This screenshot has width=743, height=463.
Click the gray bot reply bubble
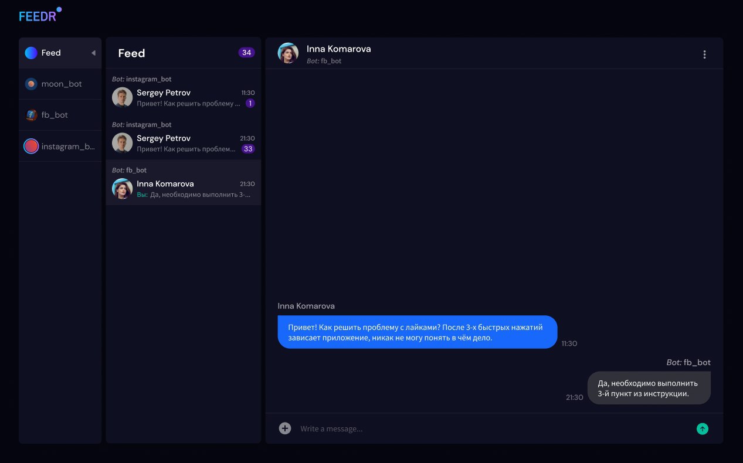coord(649,388)
